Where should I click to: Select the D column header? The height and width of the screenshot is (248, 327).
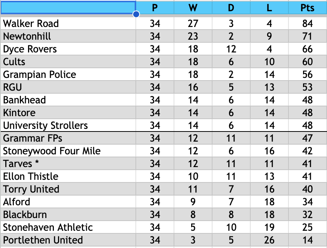231,8
